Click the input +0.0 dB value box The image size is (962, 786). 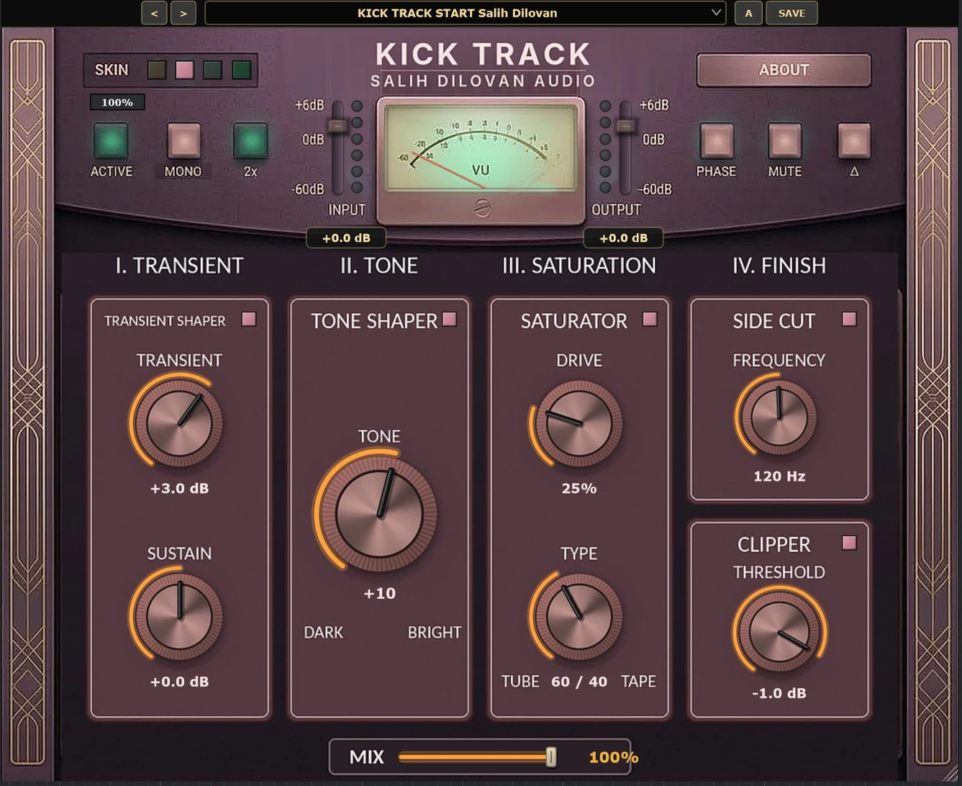click(x=346, y=238)
